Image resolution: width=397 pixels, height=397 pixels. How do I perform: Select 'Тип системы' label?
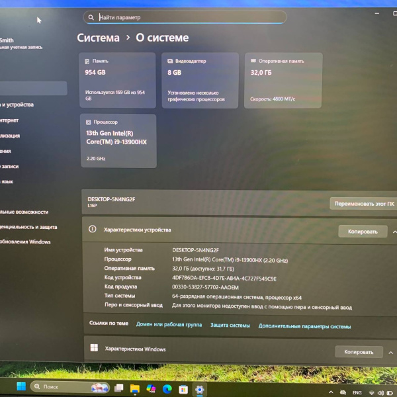click(x=120, y=296)
